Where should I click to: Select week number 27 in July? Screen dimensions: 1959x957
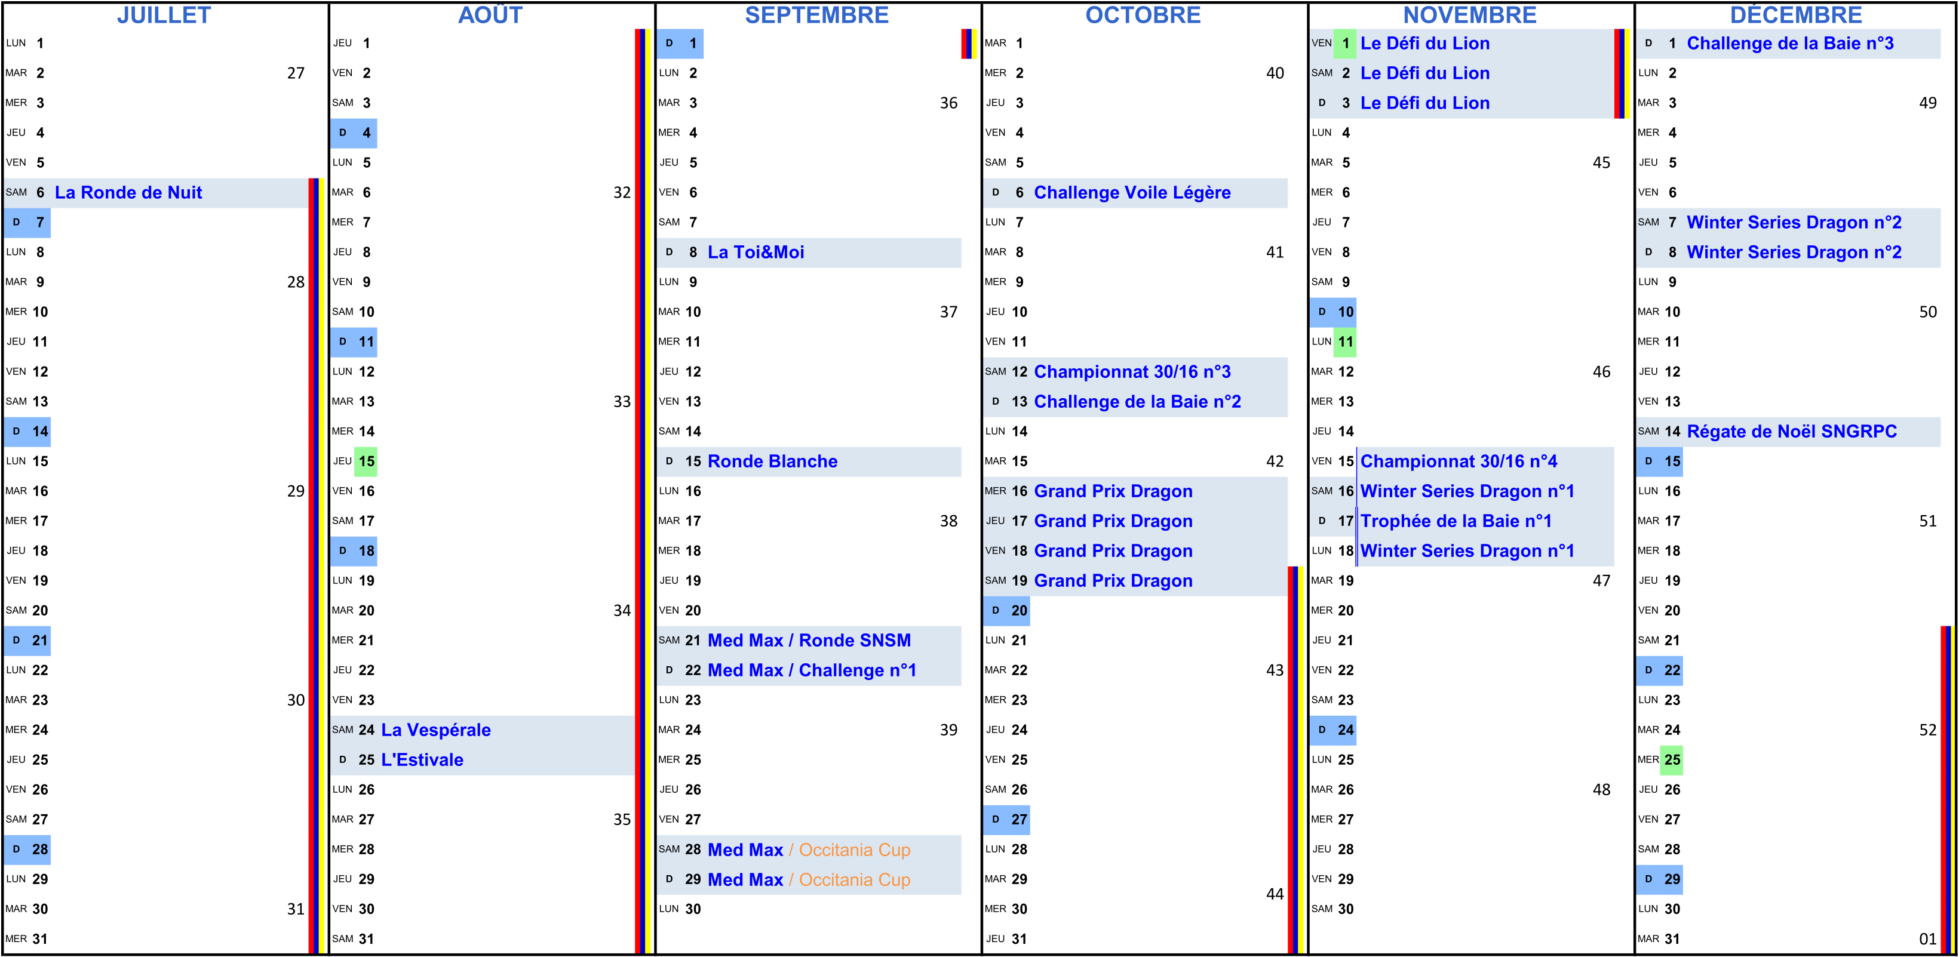296,74
